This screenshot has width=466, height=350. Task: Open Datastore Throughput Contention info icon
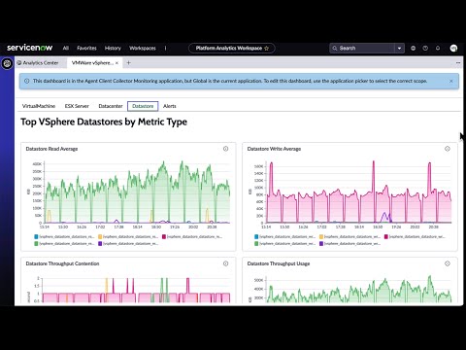tap(225, 263)
